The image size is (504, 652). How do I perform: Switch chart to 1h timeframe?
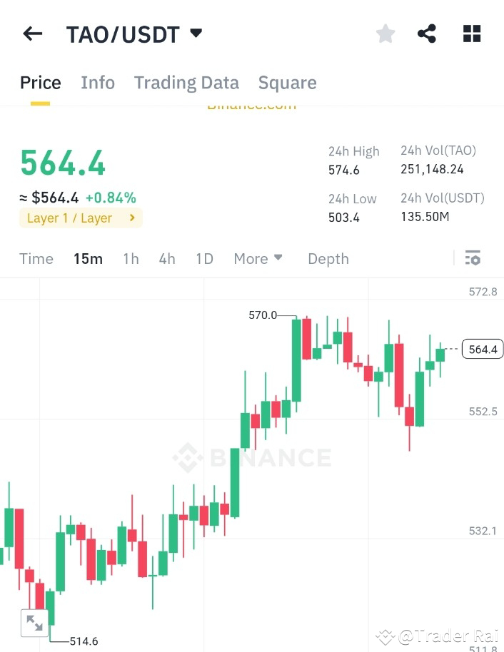[x=131, y=258]
